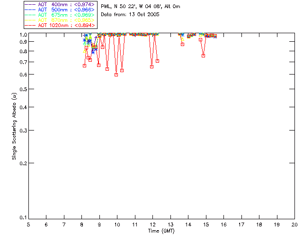The height and width of the screenshot is (243, 303).
Task: Click the y-axis tick label '0.3'
Action: point(23,131)
